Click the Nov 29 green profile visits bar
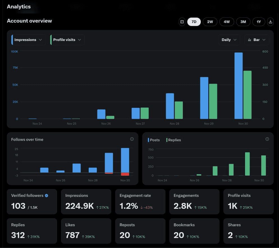 pyautogui.click(x=213, y=101)
